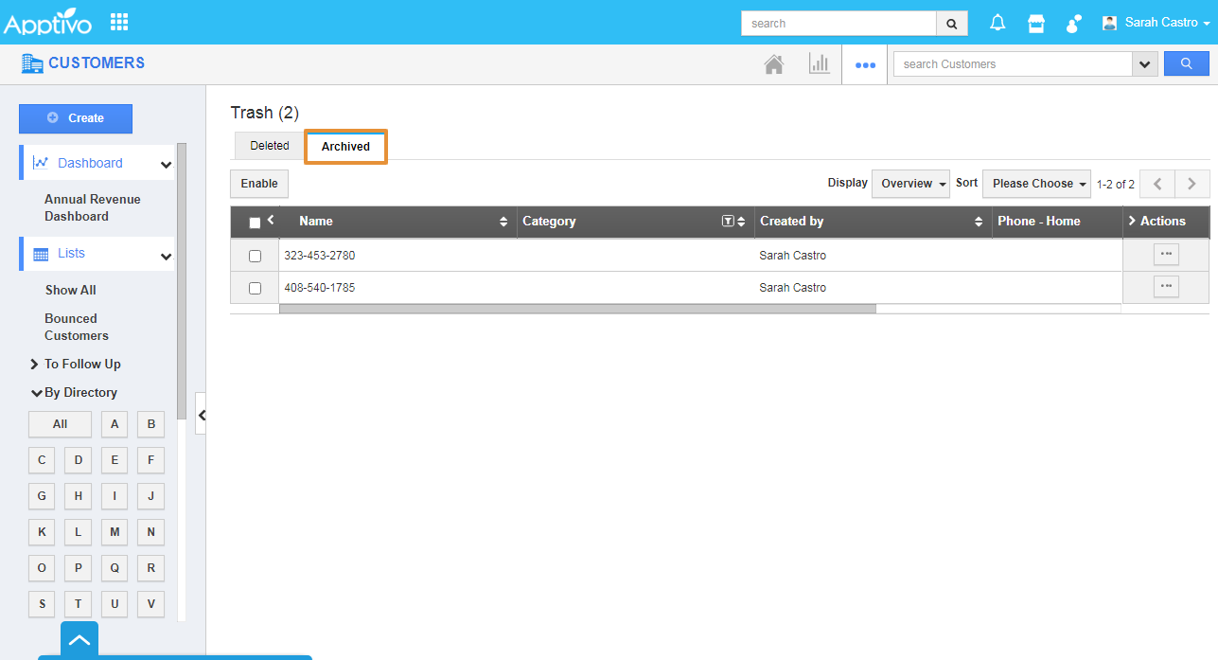Open the reports bar chart icon
This screenshot has width=1218, height=660.
pyautogui.click(x=819, y=64)
